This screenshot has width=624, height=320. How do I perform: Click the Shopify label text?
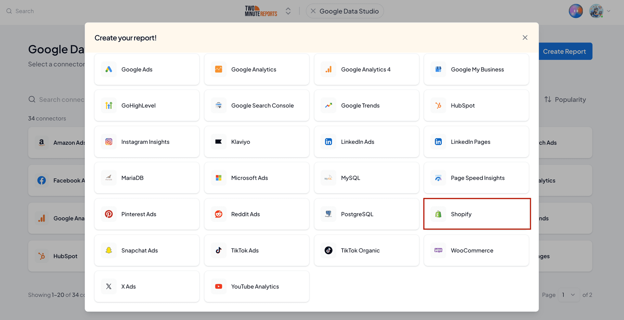[x=461, y=214]
